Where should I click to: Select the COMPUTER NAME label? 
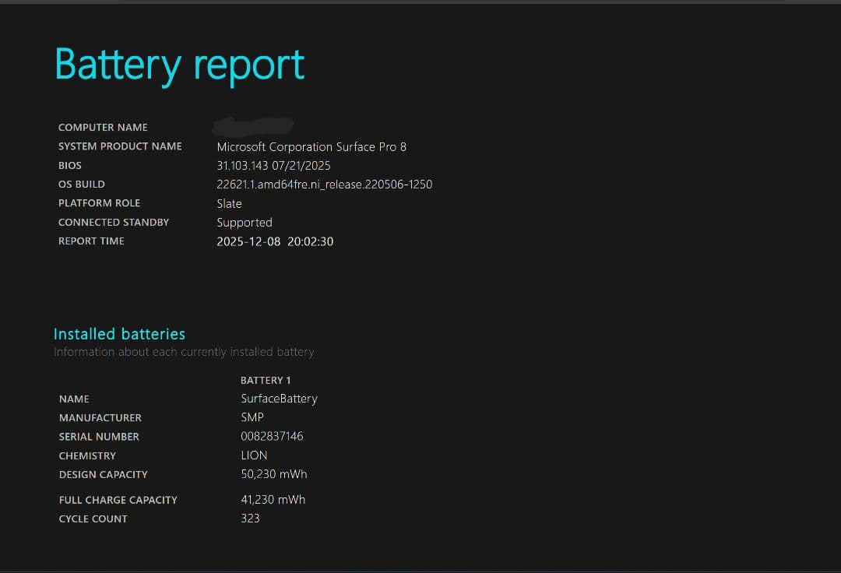(x=103, y=127)
